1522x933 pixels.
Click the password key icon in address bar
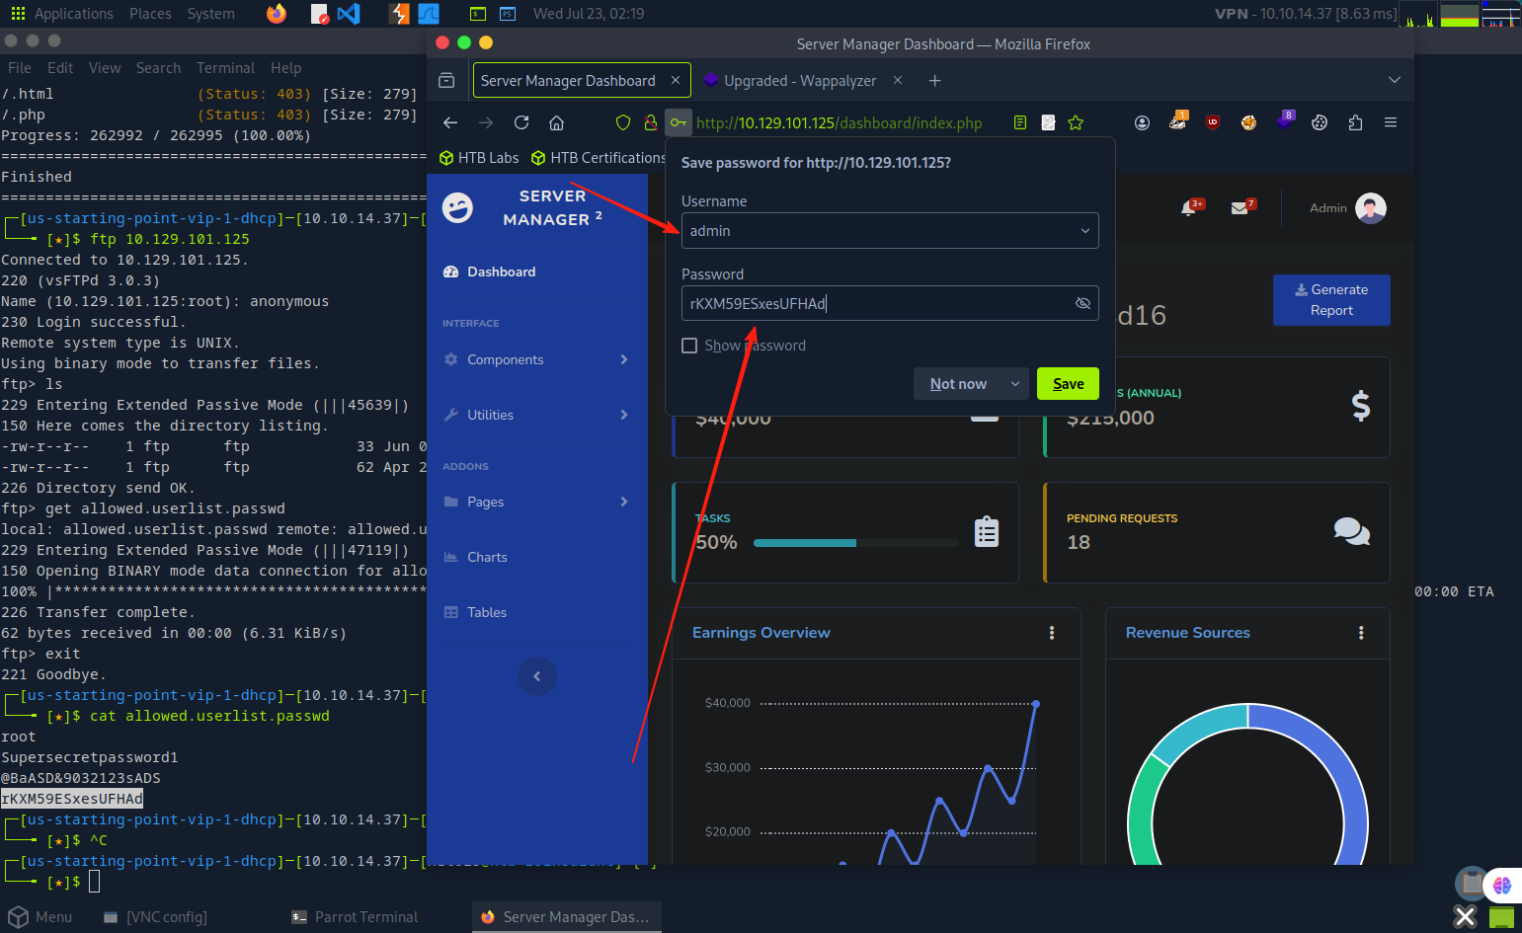coord(678,122)
